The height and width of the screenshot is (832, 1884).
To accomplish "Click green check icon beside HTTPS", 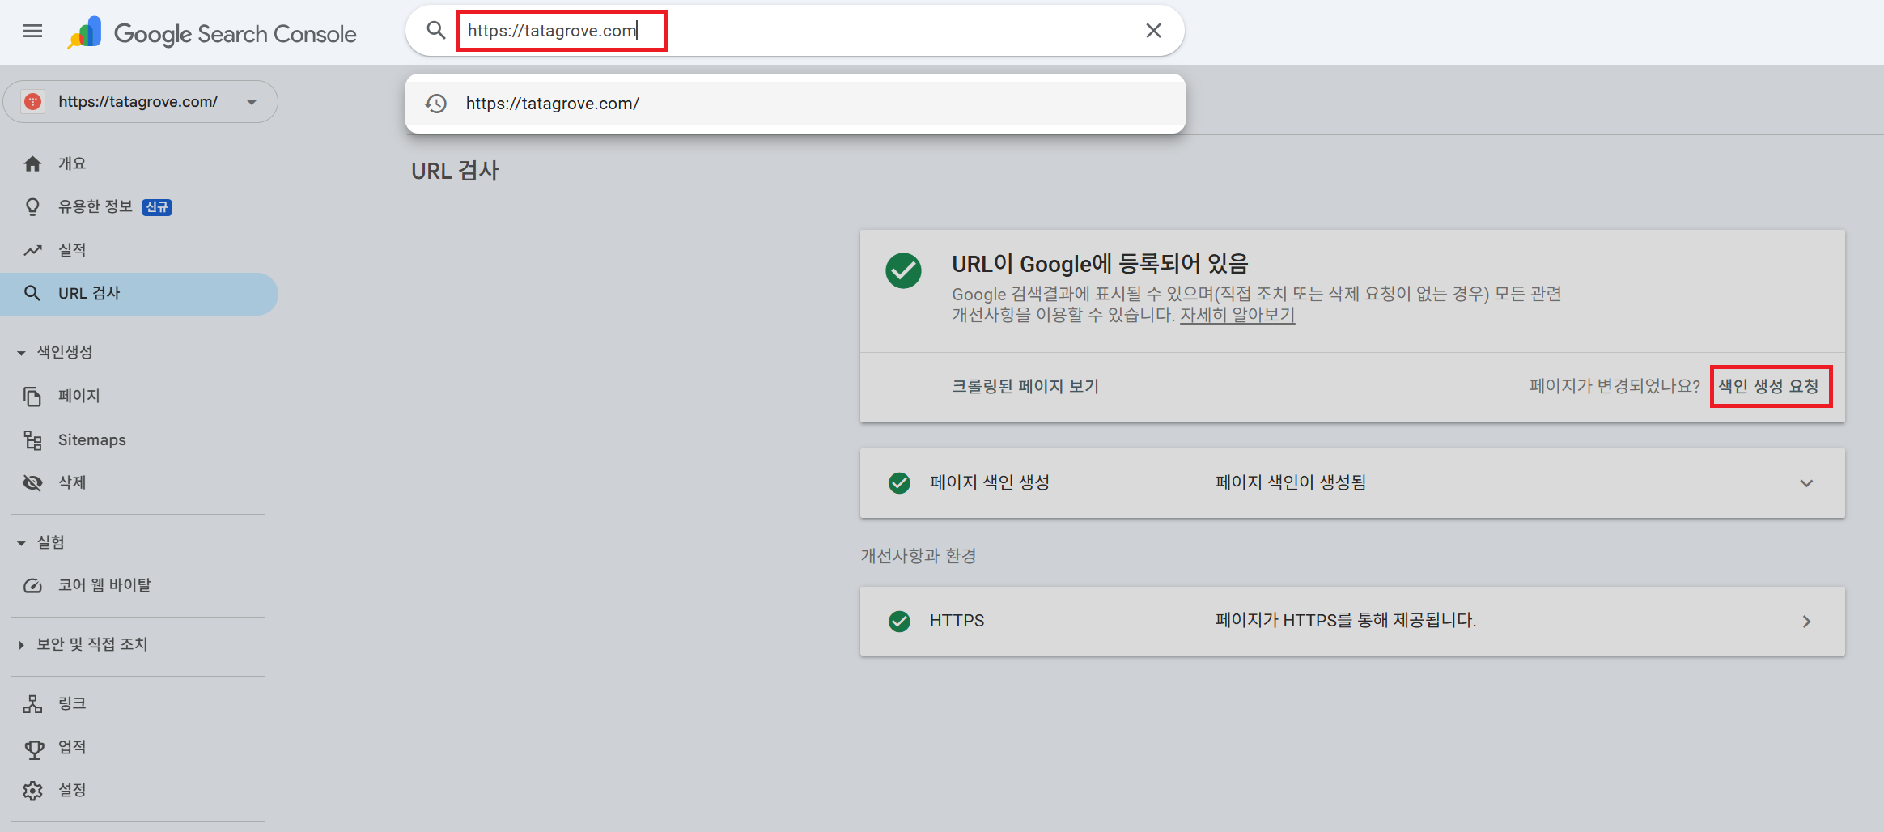I will (899, 622).
